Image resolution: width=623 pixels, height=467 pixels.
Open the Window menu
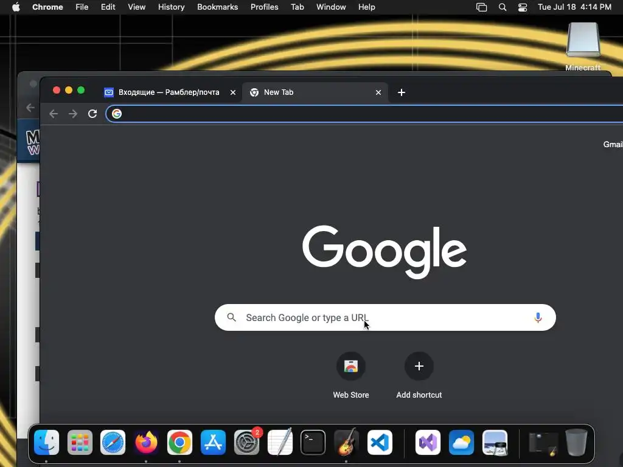(331, 7)
